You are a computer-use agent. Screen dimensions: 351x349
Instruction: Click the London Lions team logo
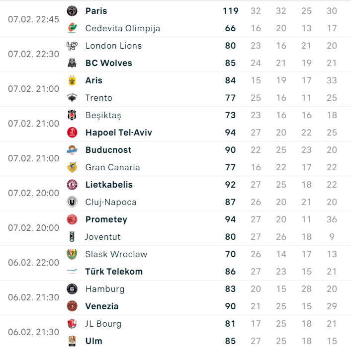click(72, 46)
